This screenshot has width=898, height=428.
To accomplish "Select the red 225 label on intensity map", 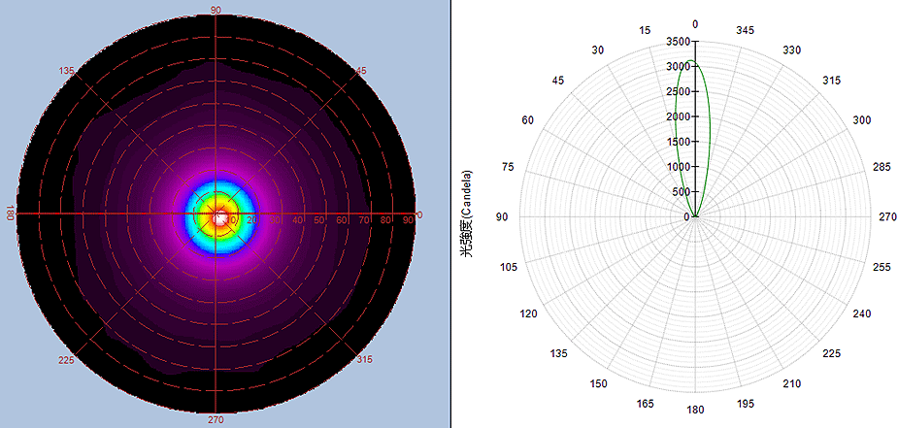I will (x=66, y=360).
